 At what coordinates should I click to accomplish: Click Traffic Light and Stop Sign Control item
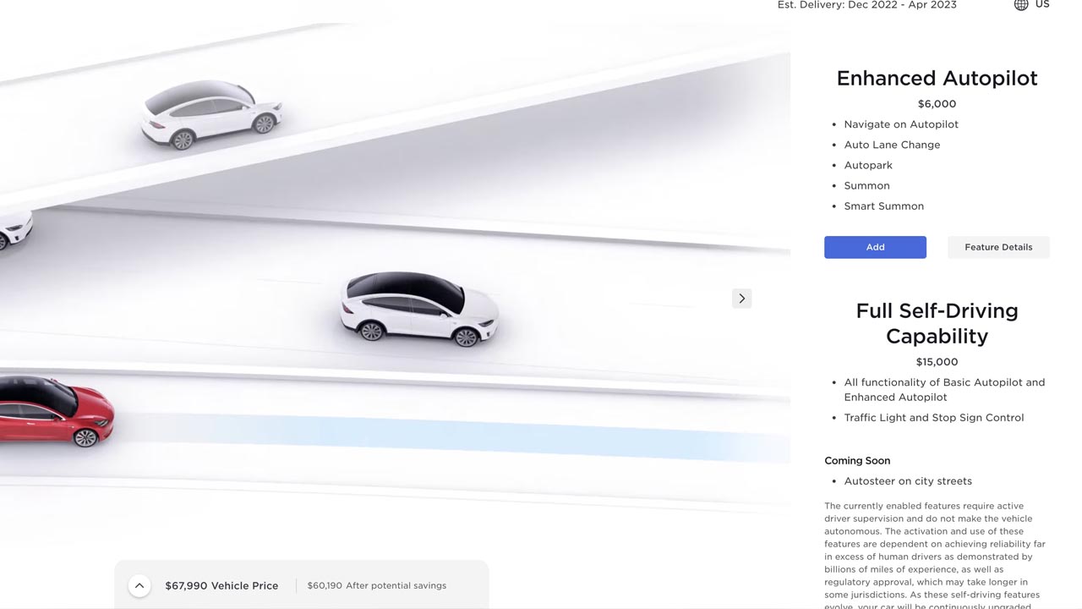pos(933,418)
